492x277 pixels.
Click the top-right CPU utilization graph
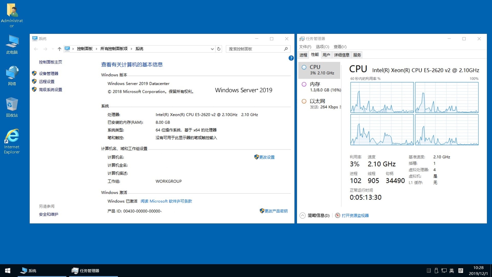pyautogui.click(x=447, y=97)
